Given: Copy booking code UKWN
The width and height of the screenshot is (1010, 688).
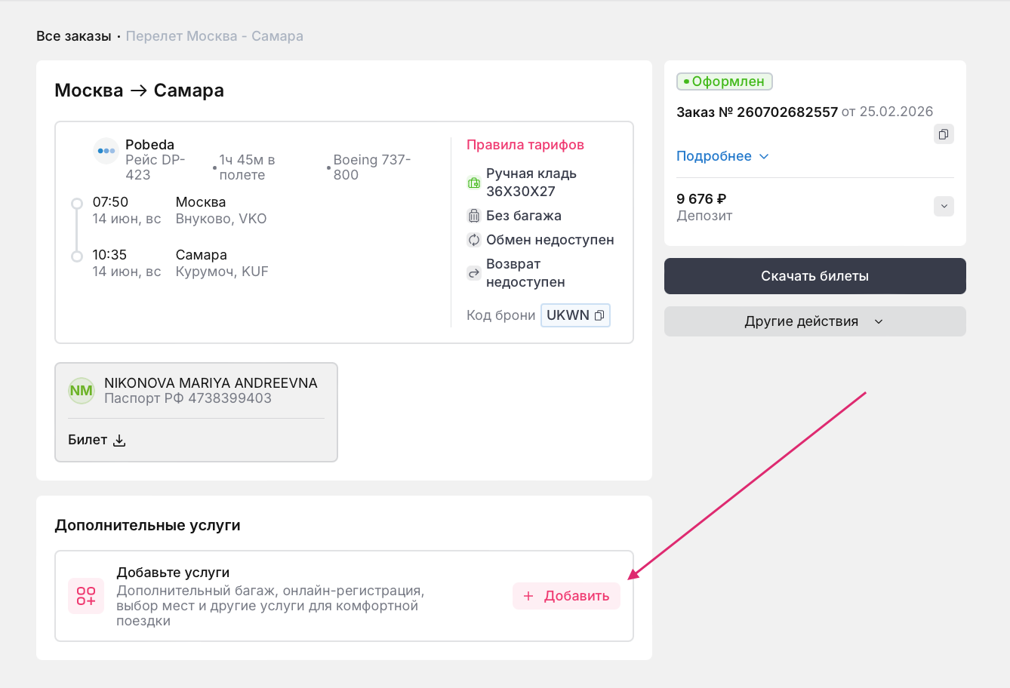Looking at the screenshot, I should tap(599, 315).
